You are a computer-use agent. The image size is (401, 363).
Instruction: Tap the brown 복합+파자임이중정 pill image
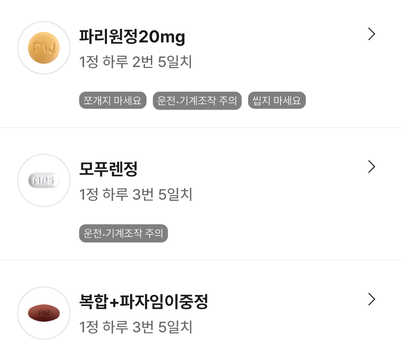(x=44, y=313)
